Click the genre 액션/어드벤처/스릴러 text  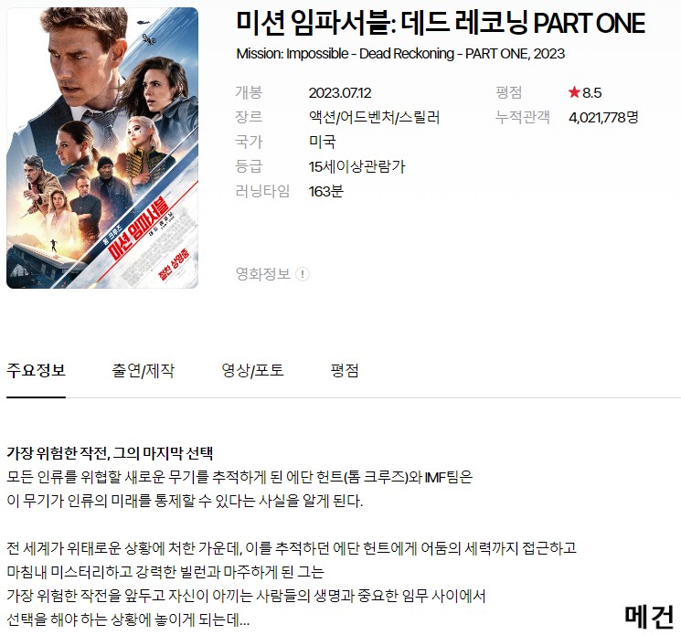click(x=374, y=117)
